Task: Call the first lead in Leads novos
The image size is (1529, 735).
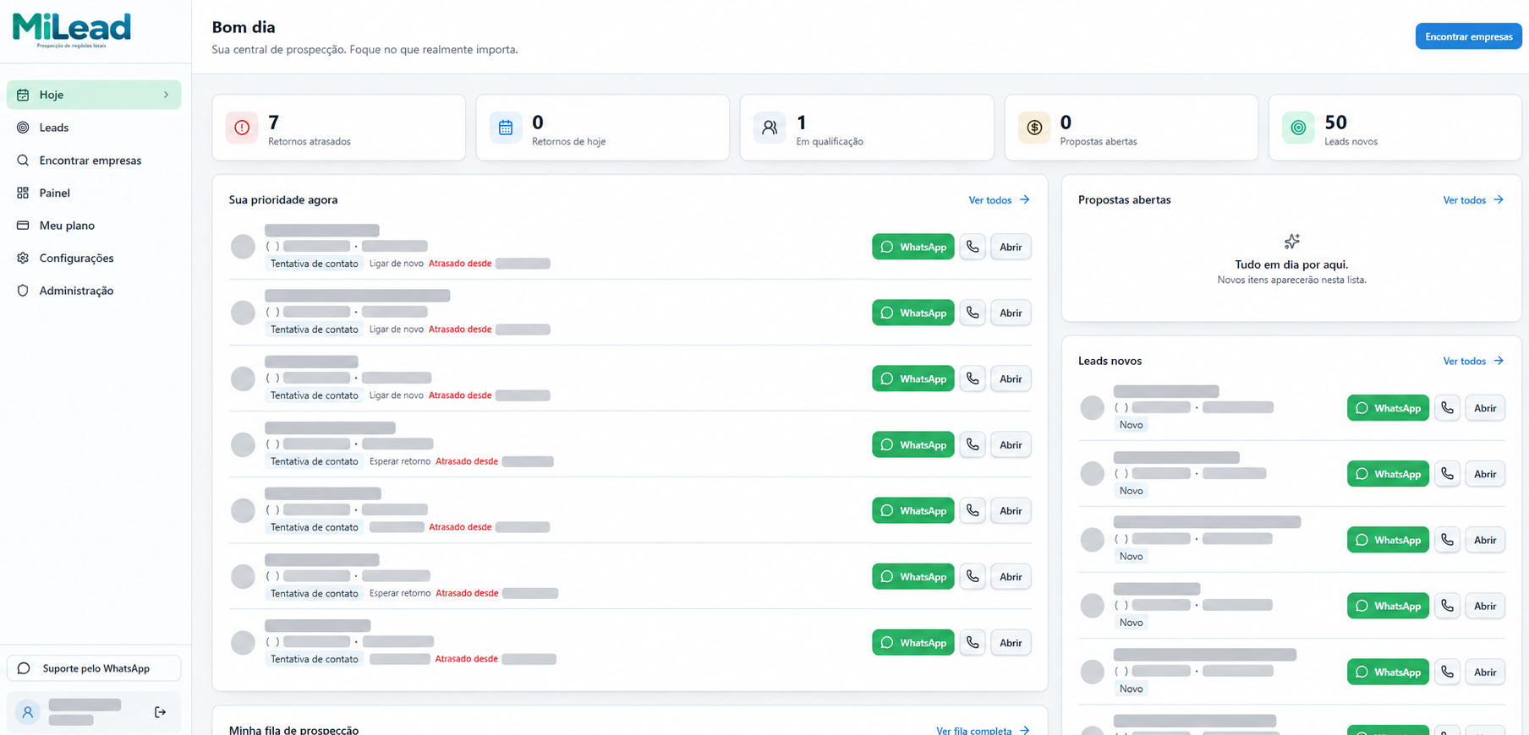Action: pyautogui.click(x=1447, y=408)
